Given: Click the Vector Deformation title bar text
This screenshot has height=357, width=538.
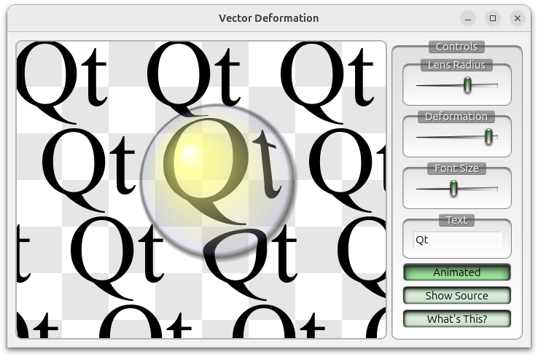Looking at the screenshot, I should coord(268,18).
